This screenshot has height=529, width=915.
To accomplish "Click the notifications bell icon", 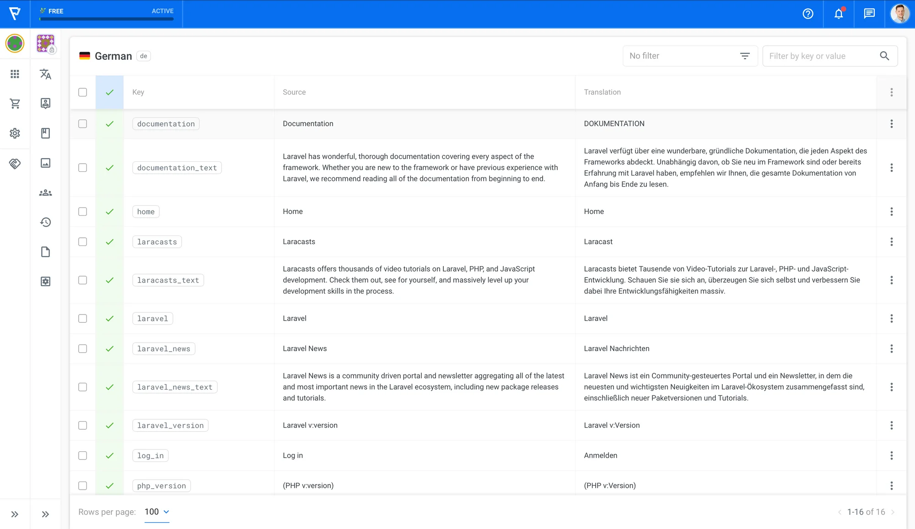I will pos(839,14).
